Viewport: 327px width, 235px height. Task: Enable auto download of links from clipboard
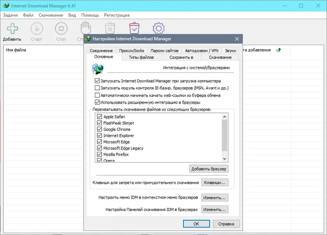tap(97, 95)
